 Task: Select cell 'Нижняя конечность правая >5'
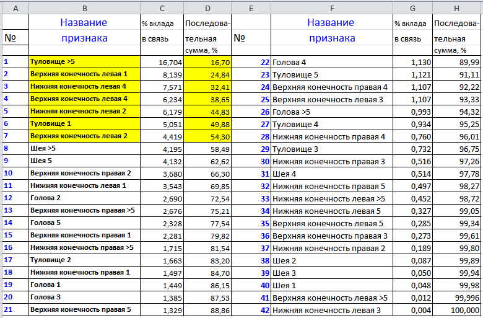[x=85, y=247]
